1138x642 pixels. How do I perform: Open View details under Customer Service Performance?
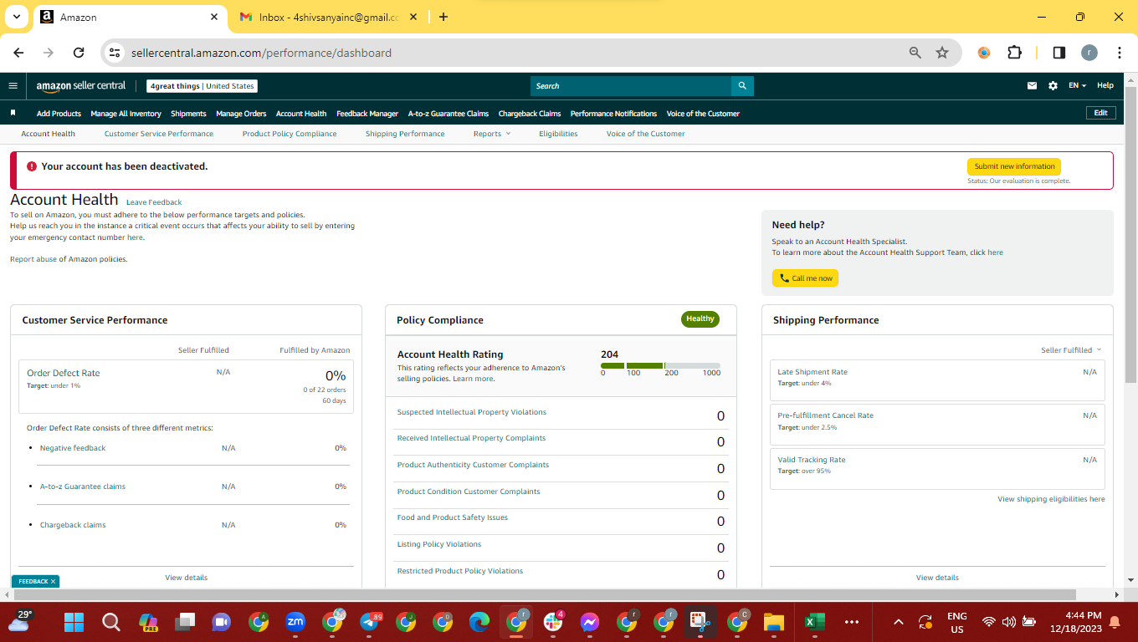(x=187, y=578)
